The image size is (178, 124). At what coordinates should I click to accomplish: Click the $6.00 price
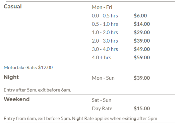[140, 16]
